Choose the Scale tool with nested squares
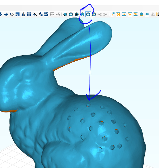This screenshot has height=168, width=159. click(x=17, y=14)
